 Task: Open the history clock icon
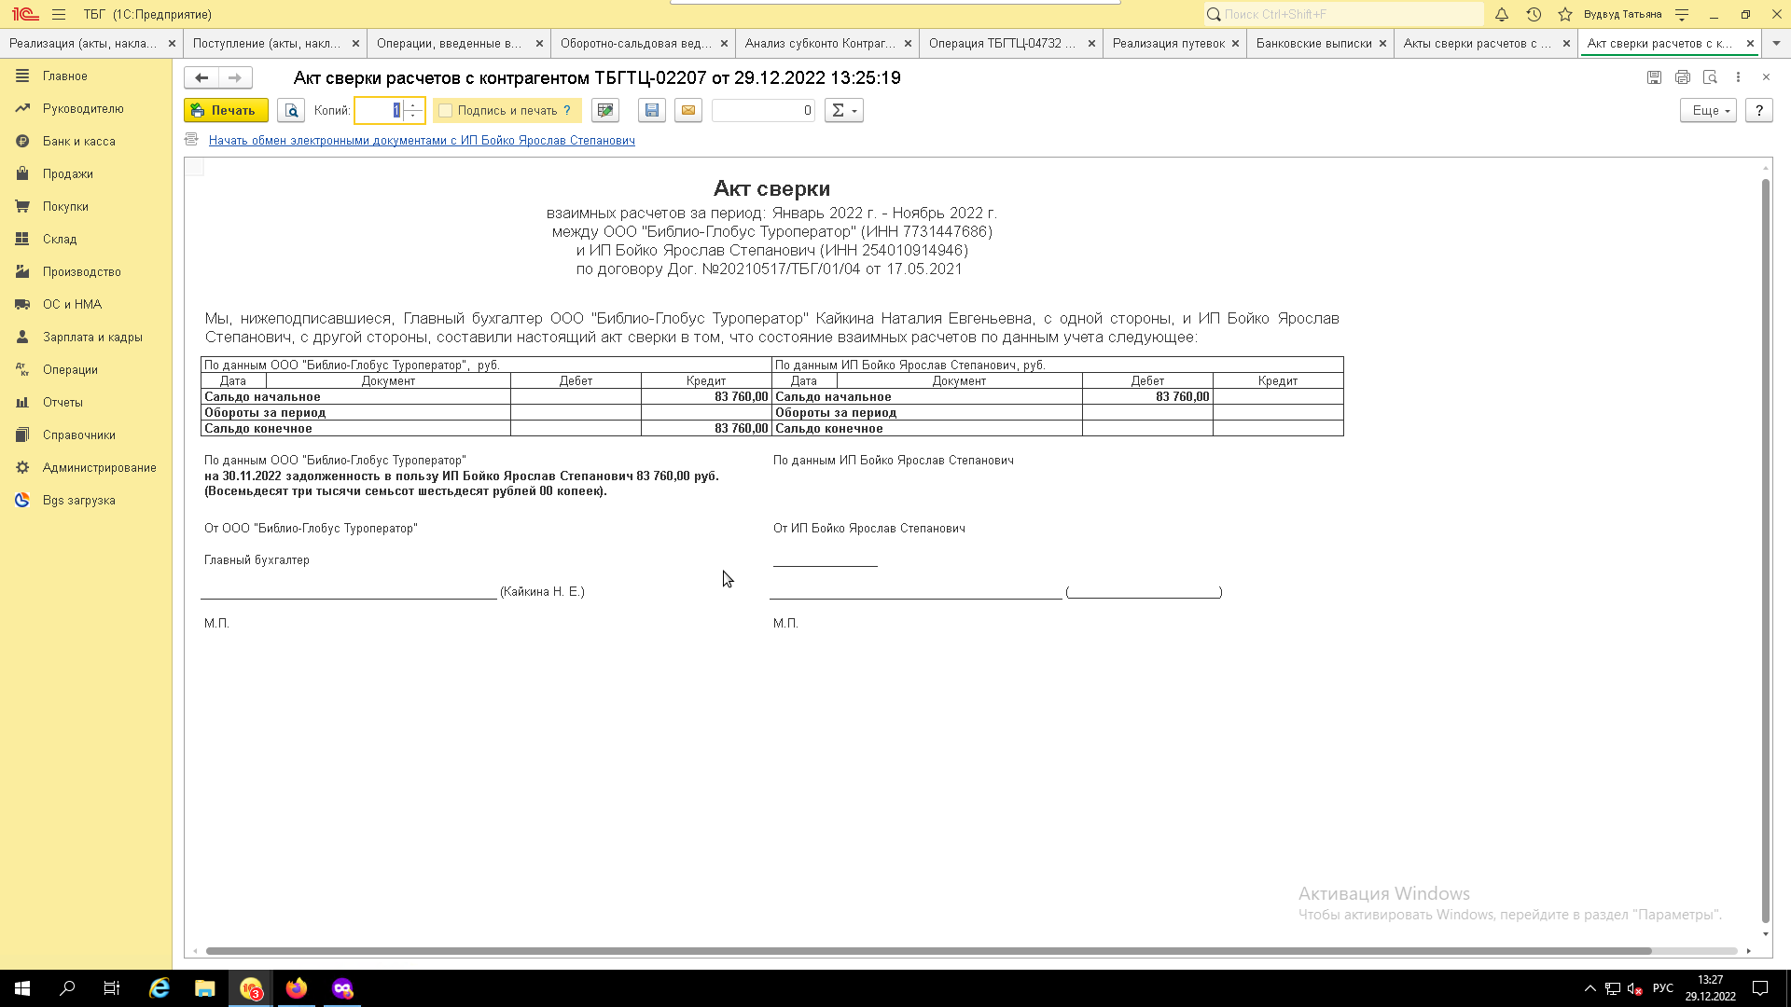click(1534, 14)
